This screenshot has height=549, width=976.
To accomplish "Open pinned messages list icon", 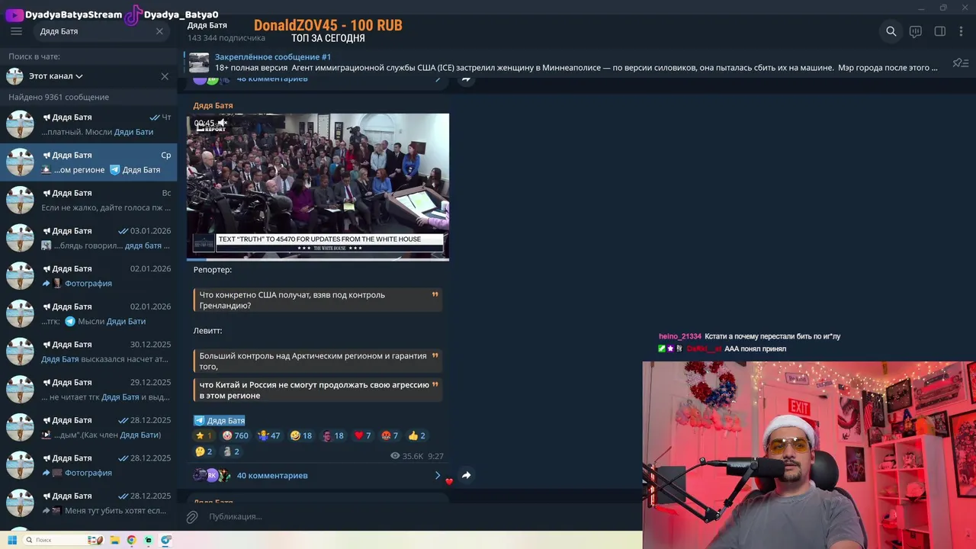I will coord(960,63).
